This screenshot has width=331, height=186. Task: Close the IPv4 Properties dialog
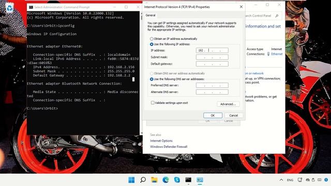[x=241, y=7]
